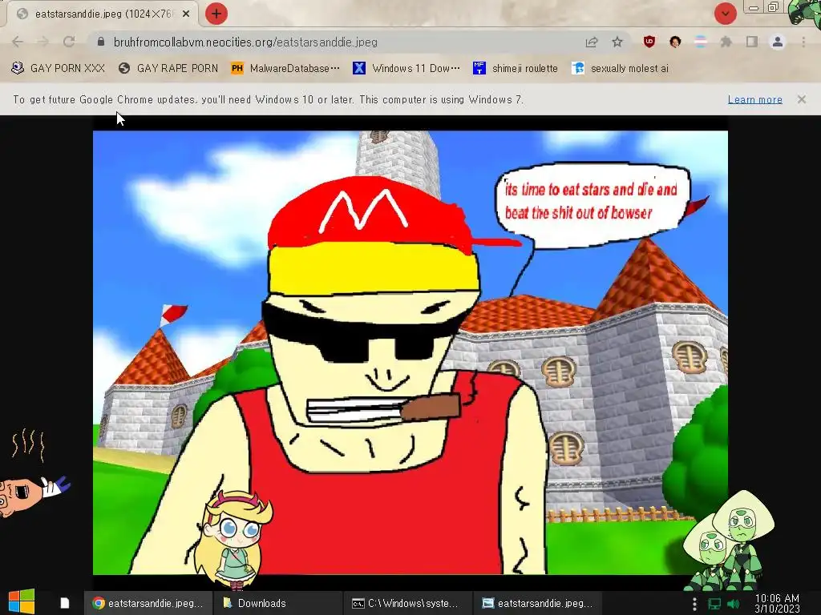Bookmark this tab with the star icon
This screenshot has width=821, height=615.
point(617,42)
